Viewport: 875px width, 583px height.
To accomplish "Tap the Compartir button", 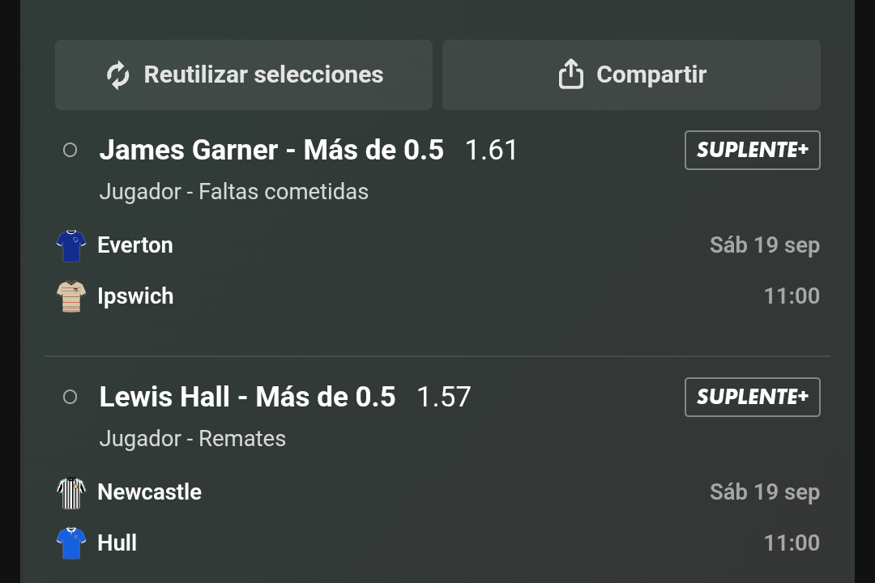I will pos(631,74).
